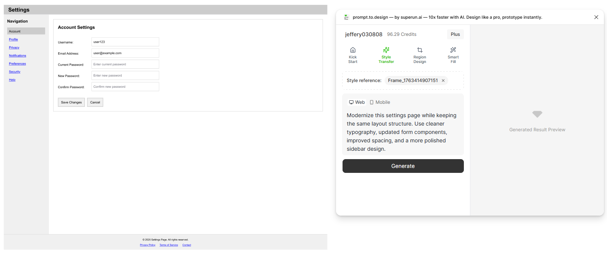Open the Help navigation link
607x253 pixels.
[12, 80]
